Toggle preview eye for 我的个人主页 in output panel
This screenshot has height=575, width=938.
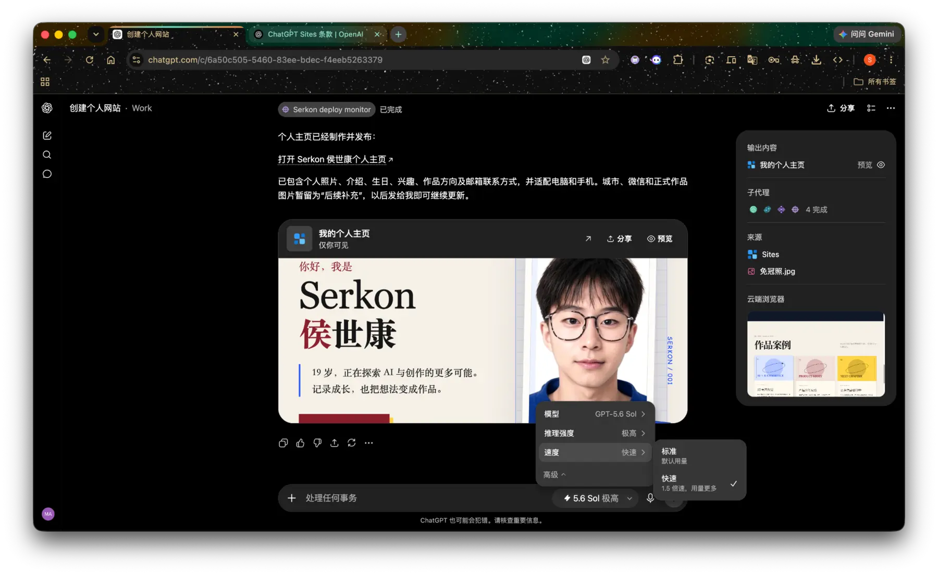[x=881, y=165]
